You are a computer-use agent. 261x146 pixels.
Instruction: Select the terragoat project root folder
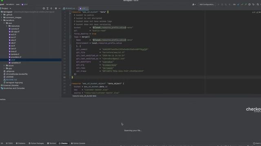[x=8, y=12]
